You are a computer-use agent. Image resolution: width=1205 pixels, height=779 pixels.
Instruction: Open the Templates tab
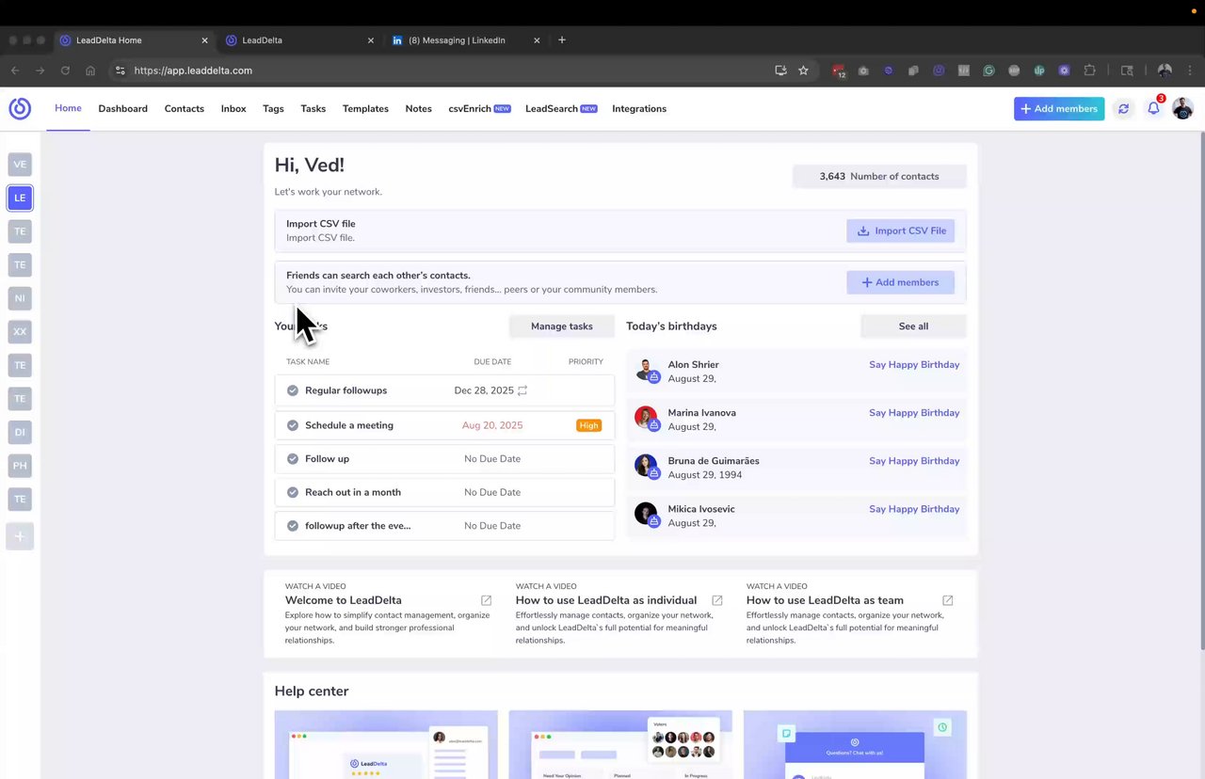point(365,109)
